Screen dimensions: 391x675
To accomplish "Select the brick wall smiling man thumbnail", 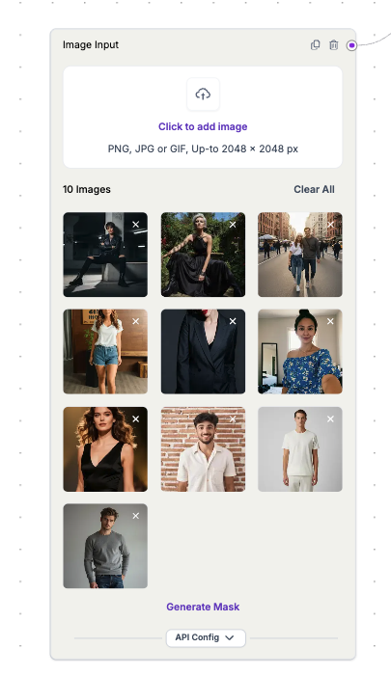I will coord(203,449).
